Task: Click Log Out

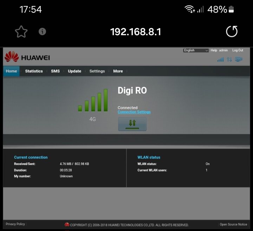Action: (x=238, y=50)
